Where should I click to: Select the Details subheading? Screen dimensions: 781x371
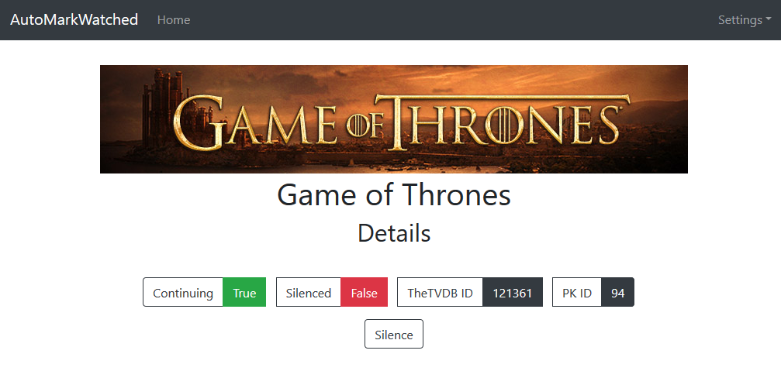(x=393, y=232)
